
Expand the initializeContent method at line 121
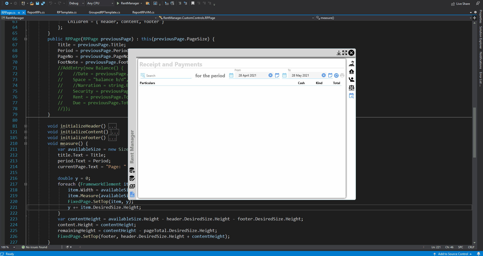coord(26,132)
